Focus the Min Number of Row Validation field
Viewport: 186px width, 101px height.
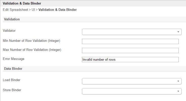(x=130, y=42)
